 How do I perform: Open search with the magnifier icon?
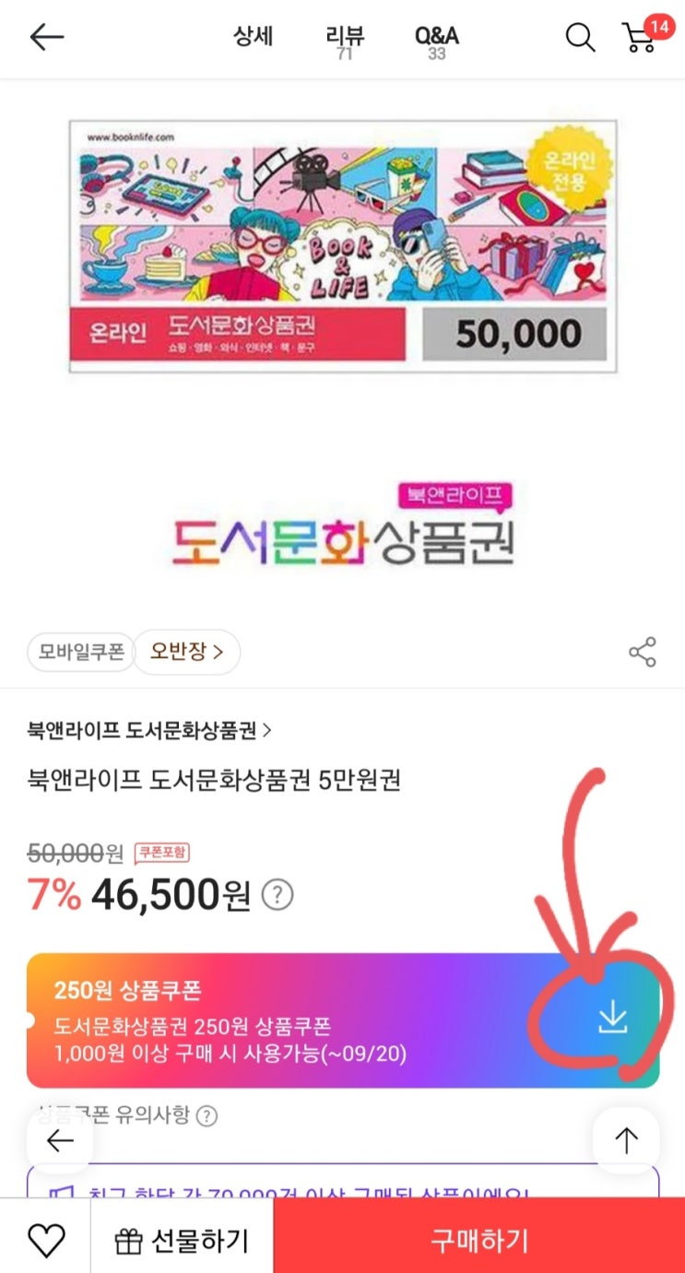(580, 37)
